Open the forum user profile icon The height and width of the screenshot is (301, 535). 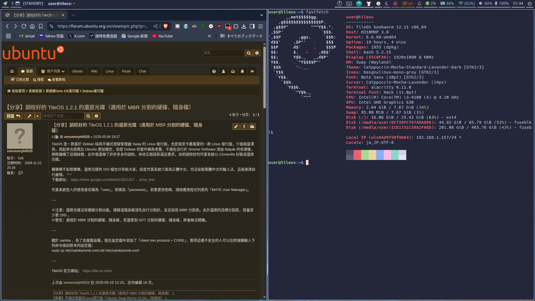[x=223, y=71]
